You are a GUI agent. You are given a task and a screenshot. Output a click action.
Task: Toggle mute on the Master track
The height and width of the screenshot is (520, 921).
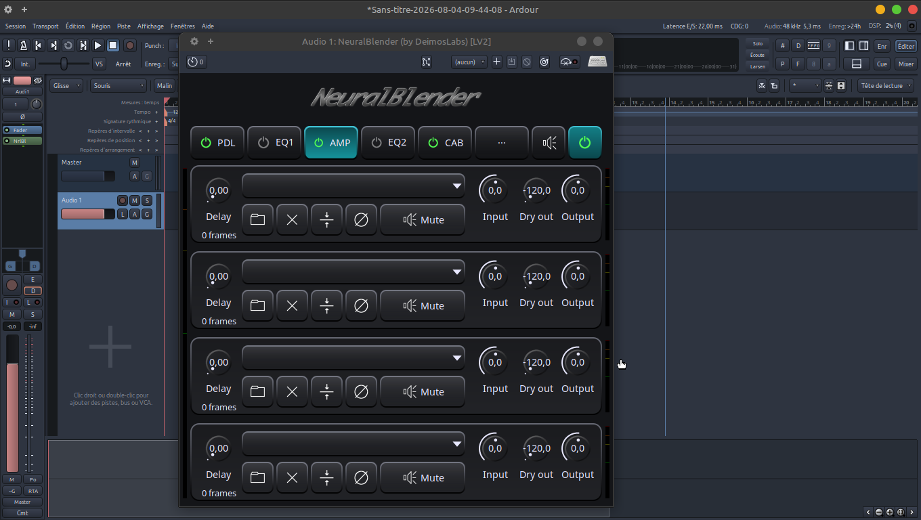pyautogui.click(x=135, y=162)
